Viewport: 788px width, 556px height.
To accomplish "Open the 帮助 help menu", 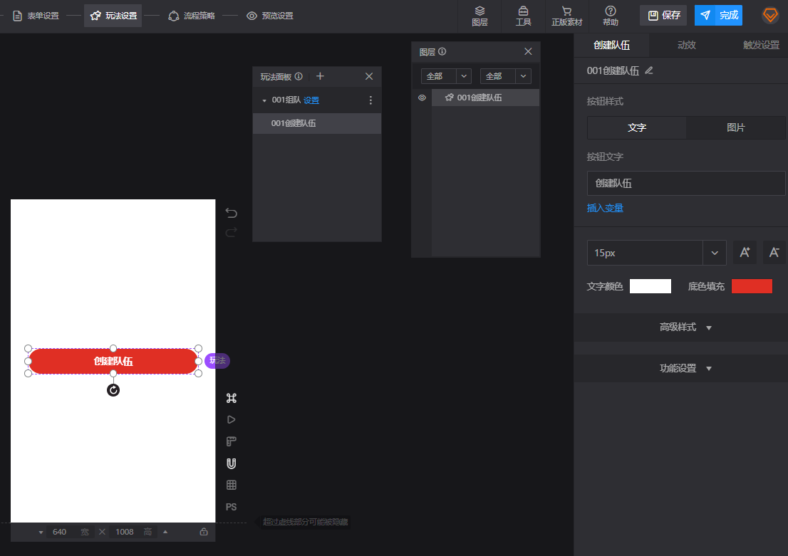I will tap(610, 16).
